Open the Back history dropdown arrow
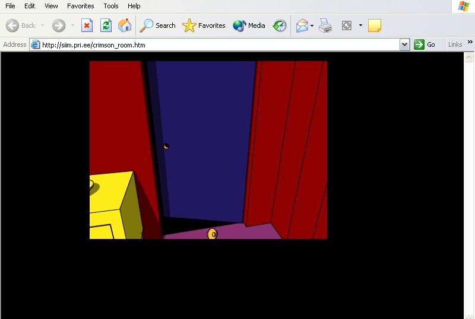The height and width of the screenshot is (319, 475). (43, 25)
